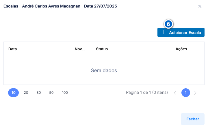
Task: Go to next page with right chevron
Action: coord(195,93)
